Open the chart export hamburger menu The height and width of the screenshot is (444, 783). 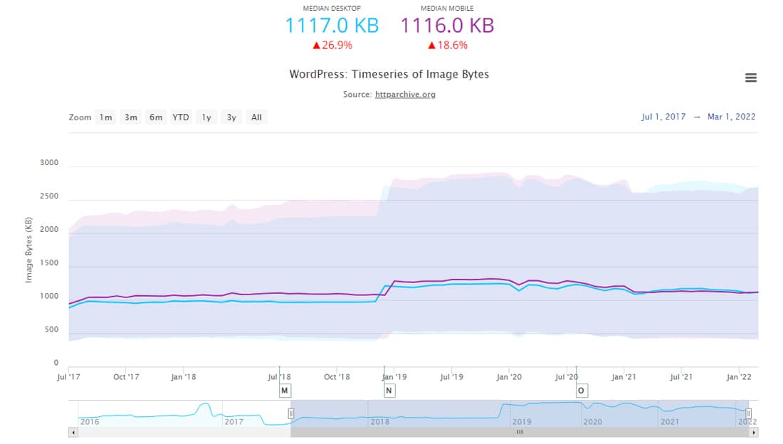point(751,78)
